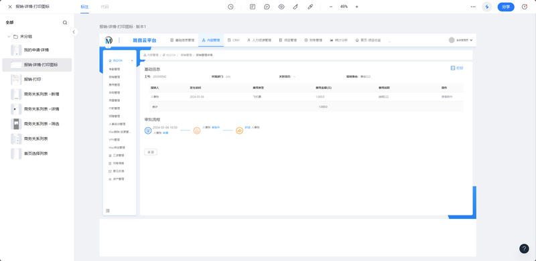The image size is (536, 261).
Task: Select the 商务关系列表－详情 page
Action: pos(37,109)
